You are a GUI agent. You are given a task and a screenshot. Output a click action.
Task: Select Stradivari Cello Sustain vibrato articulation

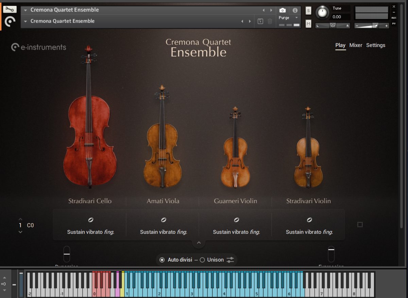pos(90,232)
